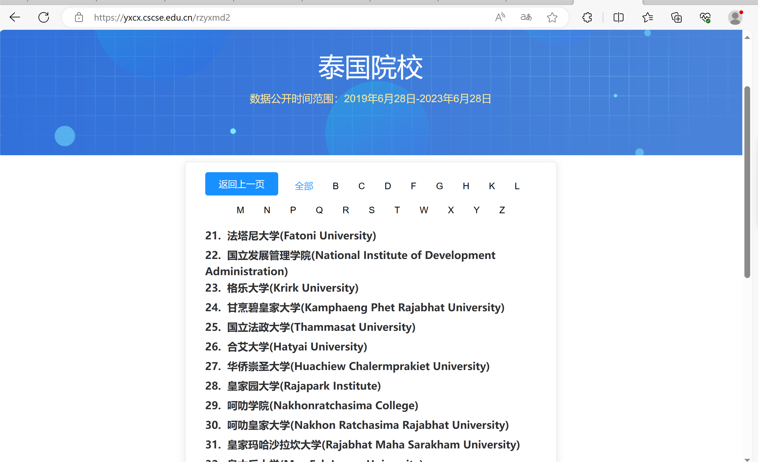Filter schools by letter C

click(361, 186)
